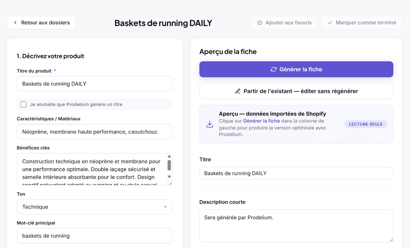Image resolution: width=410 pixels, height=248 pixels.
Task: Add product with Ajouter aux favoris
Action: pos(284,23)
